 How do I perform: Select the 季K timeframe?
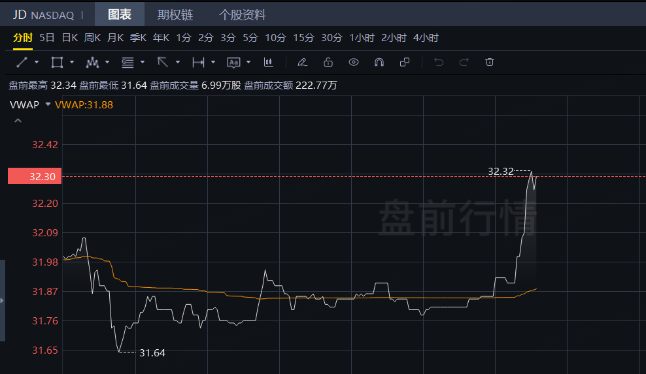[x=139, y=38]
